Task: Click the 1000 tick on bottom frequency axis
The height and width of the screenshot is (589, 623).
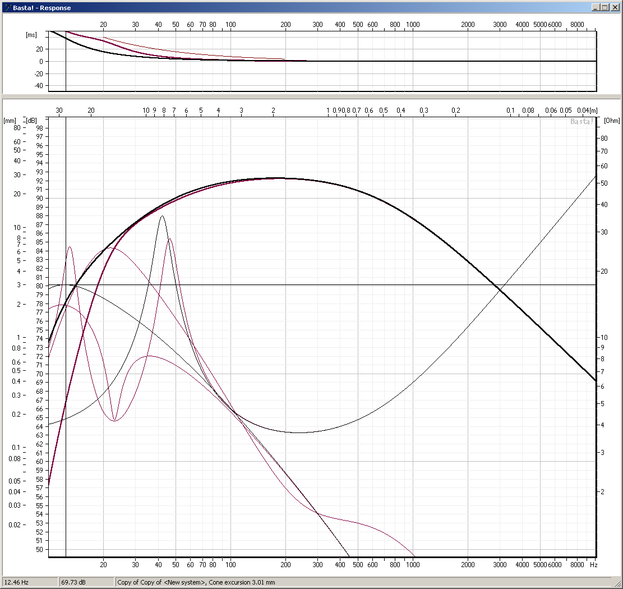Action: [x=413, y=564]
